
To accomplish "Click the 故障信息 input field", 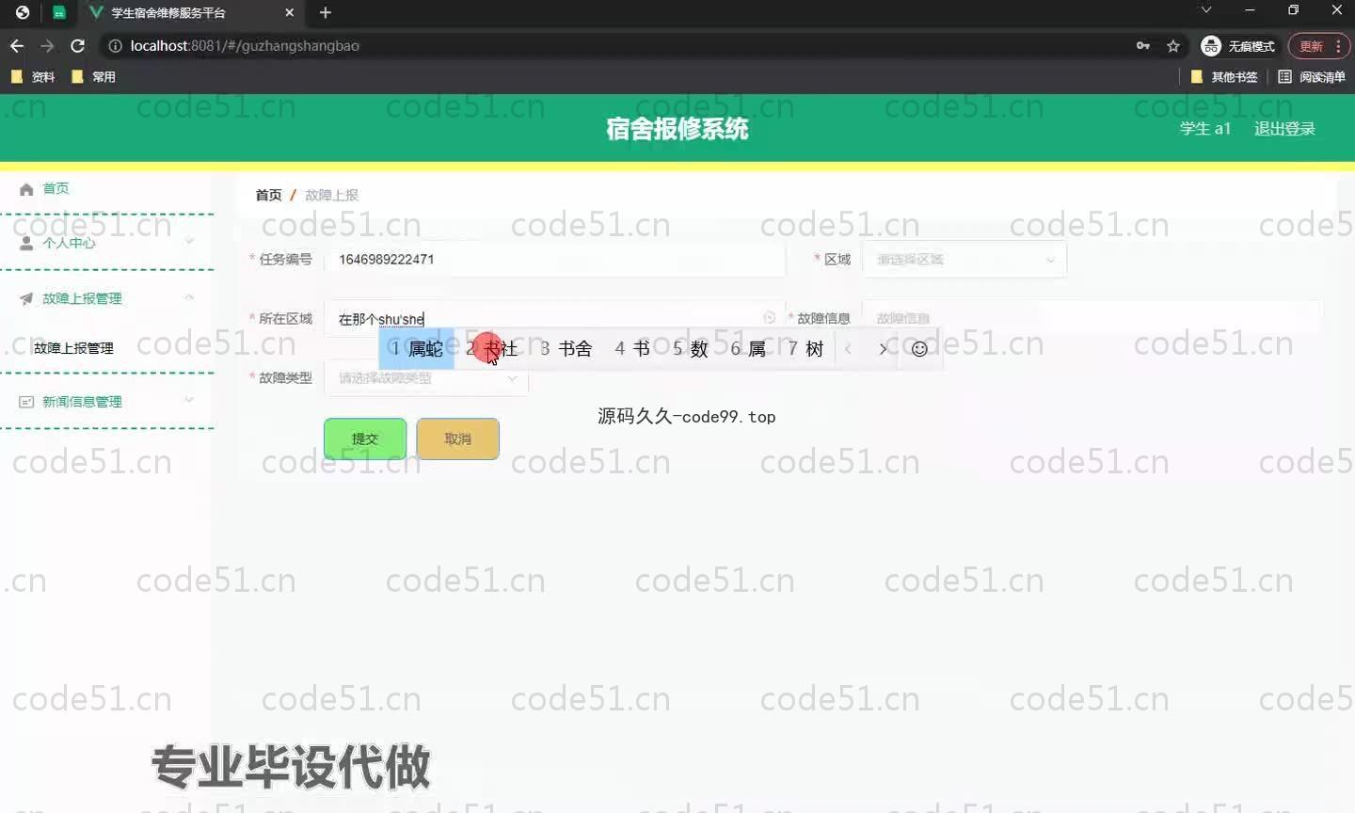I will [1092, 318].
